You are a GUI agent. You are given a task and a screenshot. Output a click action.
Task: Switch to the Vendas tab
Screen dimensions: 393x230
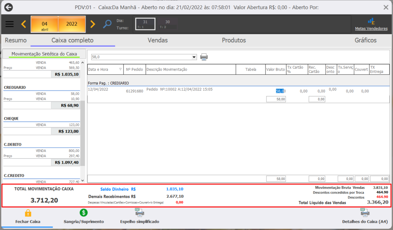click(x=158, y=40)
